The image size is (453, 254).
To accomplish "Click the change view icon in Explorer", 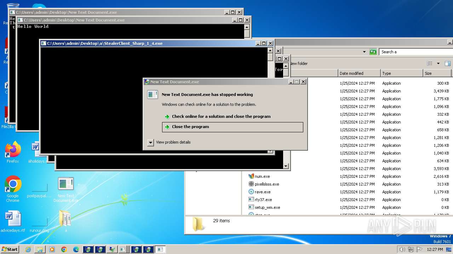I will point(429,64).
